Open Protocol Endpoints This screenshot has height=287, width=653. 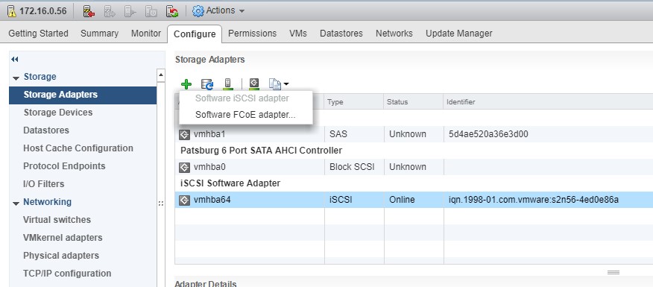coord(64,166)
